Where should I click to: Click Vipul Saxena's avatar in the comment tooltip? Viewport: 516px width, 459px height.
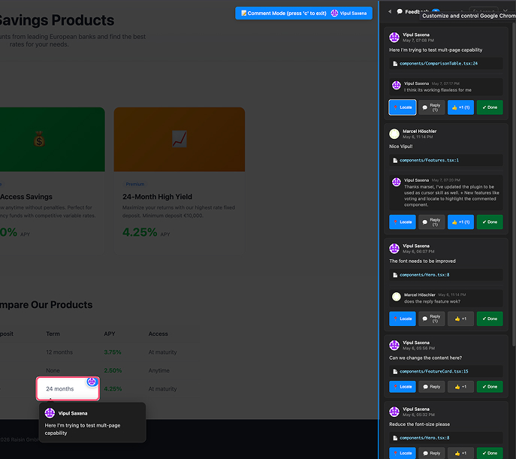tap(50, 413)
